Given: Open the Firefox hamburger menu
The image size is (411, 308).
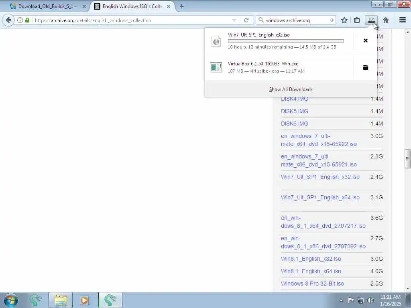Looking at the screenshot, I should pos(403,20).
